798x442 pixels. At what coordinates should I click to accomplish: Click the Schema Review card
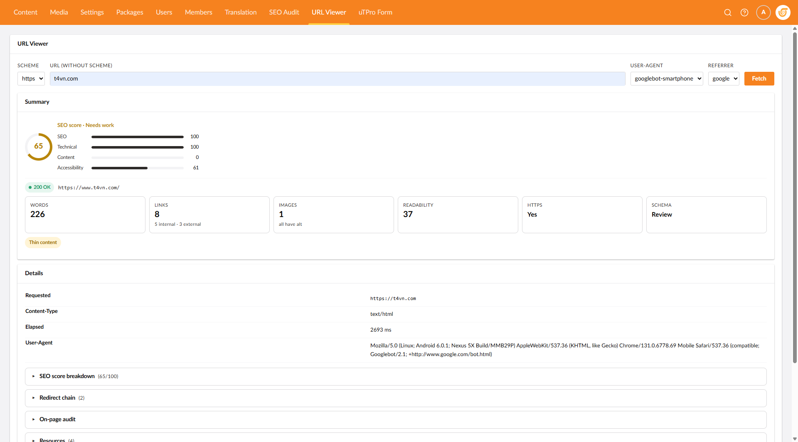pos(707,215)
